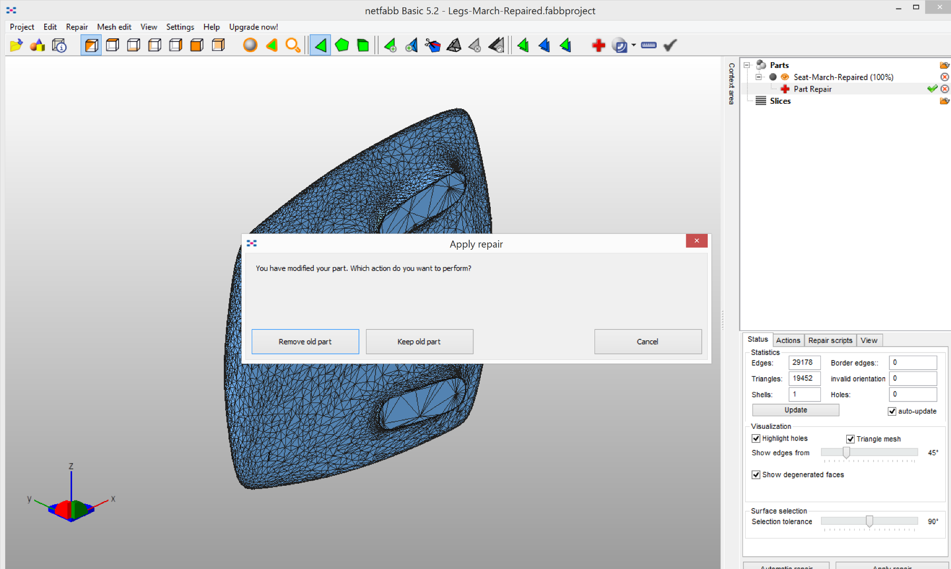This screenshot has height=569, width=951.
Task: Click the red x on Part Repair row
Action: (945, 89)
